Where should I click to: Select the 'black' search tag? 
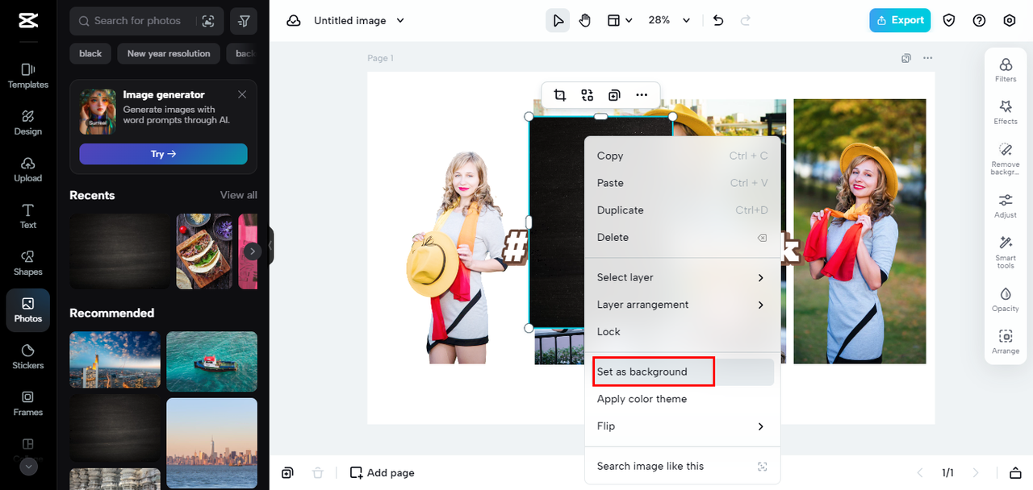pos(90,54)
